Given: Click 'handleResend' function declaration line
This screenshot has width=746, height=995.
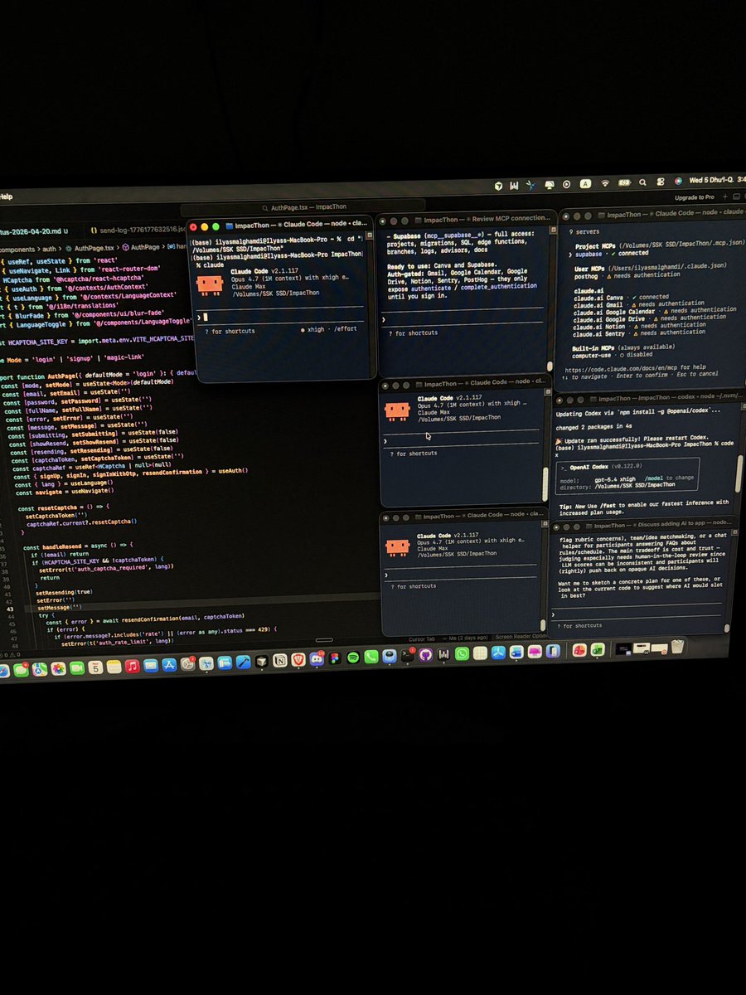Looking at the screenshot, I should pyautogui.click(x=79, y=546).
